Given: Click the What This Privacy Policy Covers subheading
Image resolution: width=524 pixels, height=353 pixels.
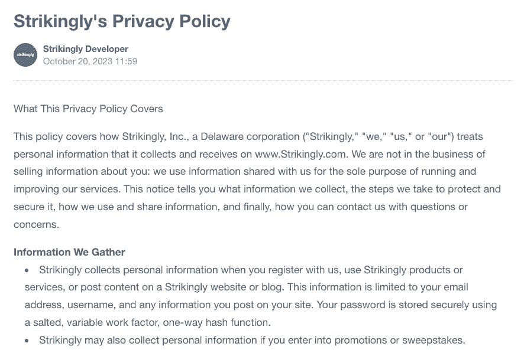Looking at the screenshot, I should [x=88, y=109].
